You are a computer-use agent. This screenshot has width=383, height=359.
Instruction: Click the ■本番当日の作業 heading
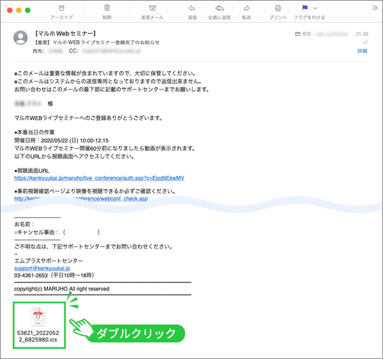pos(34,132)
